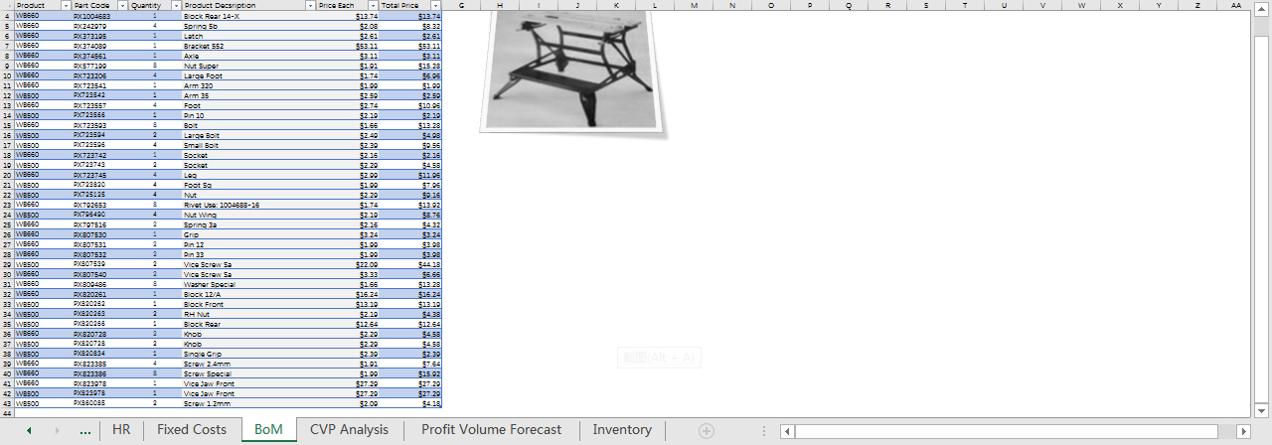Select row 23 header
This screenshot has width=1272, height=445.
click(7, 205)
